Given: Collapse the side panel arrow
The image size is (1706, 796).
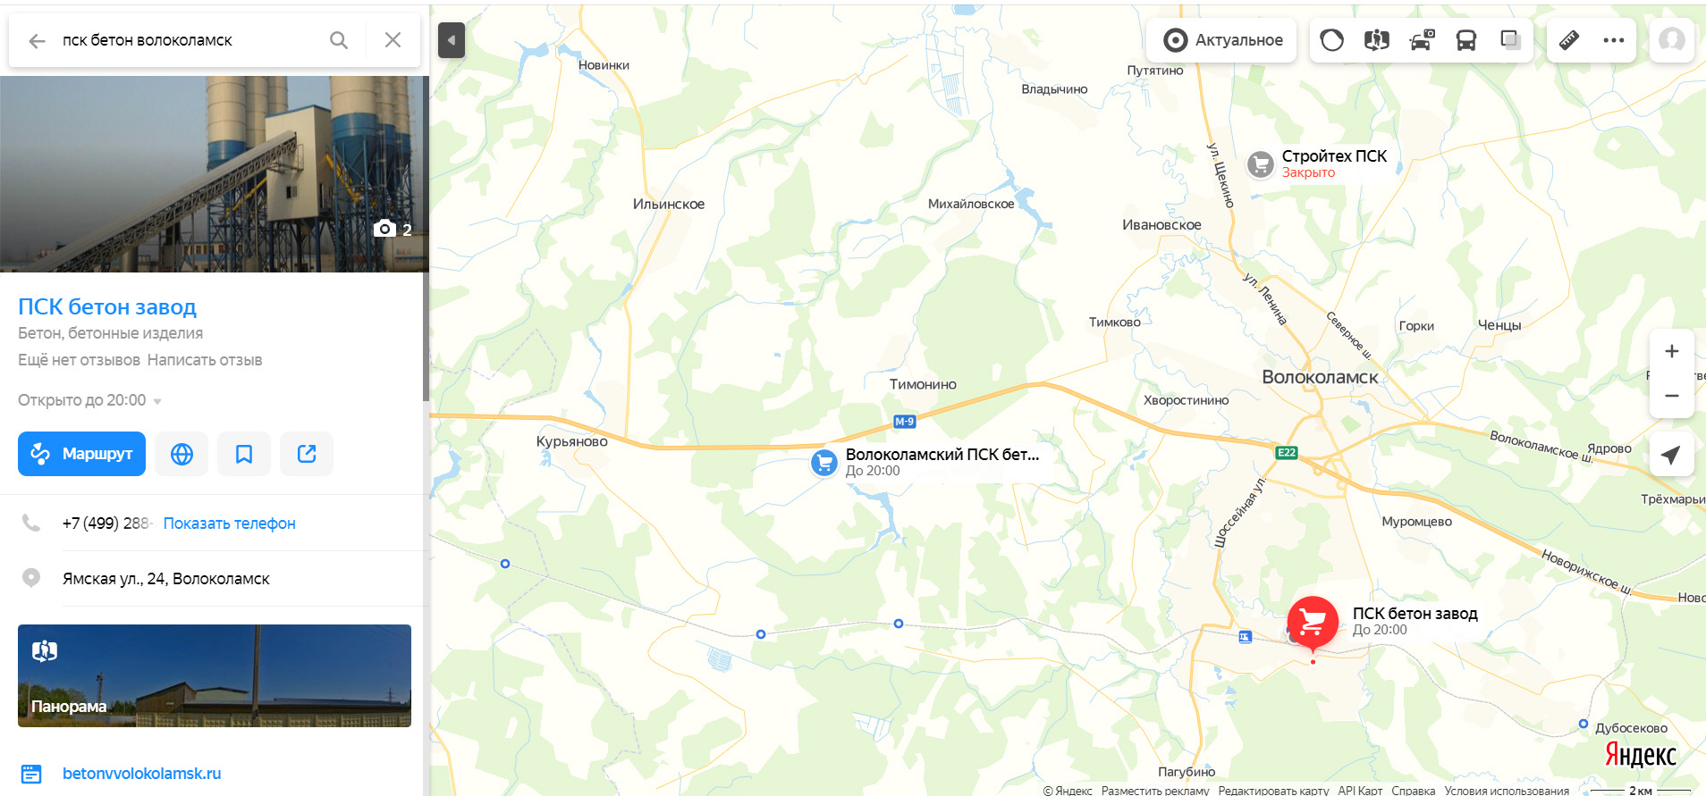Looking at the screenshot, I should point(452,40).
